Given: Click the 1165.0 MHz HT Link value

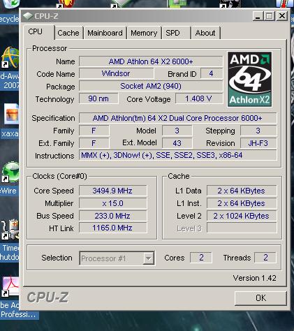Looking at the screenshot, I should pos(112,228).
